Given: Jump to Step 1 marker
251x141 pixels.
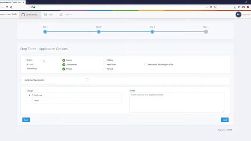Looking at the screenshot, I should 45,32.
